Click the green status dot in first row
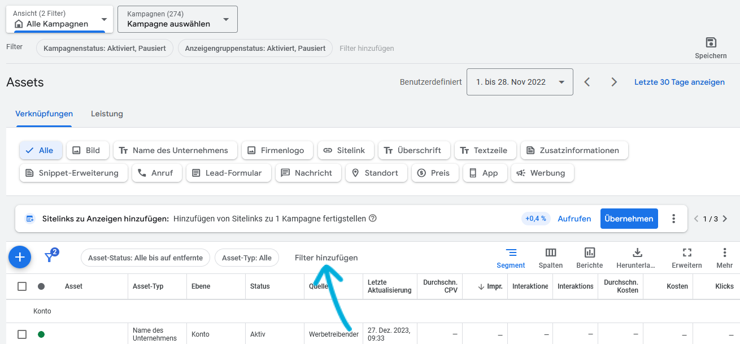Screen dimensions: 740x344 tap(41, 334)
